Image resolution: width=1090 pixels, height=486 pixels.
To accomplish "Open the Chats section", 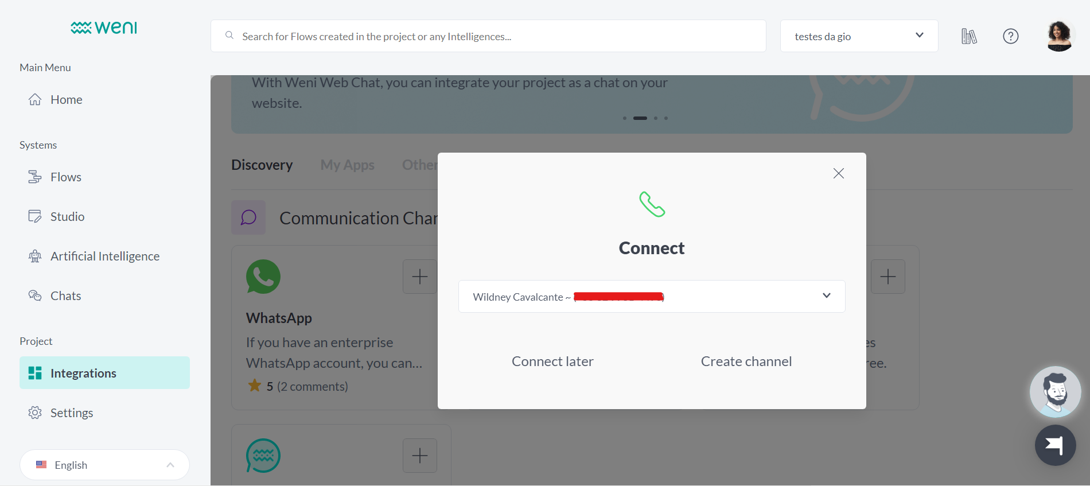I will pos(65,296).
